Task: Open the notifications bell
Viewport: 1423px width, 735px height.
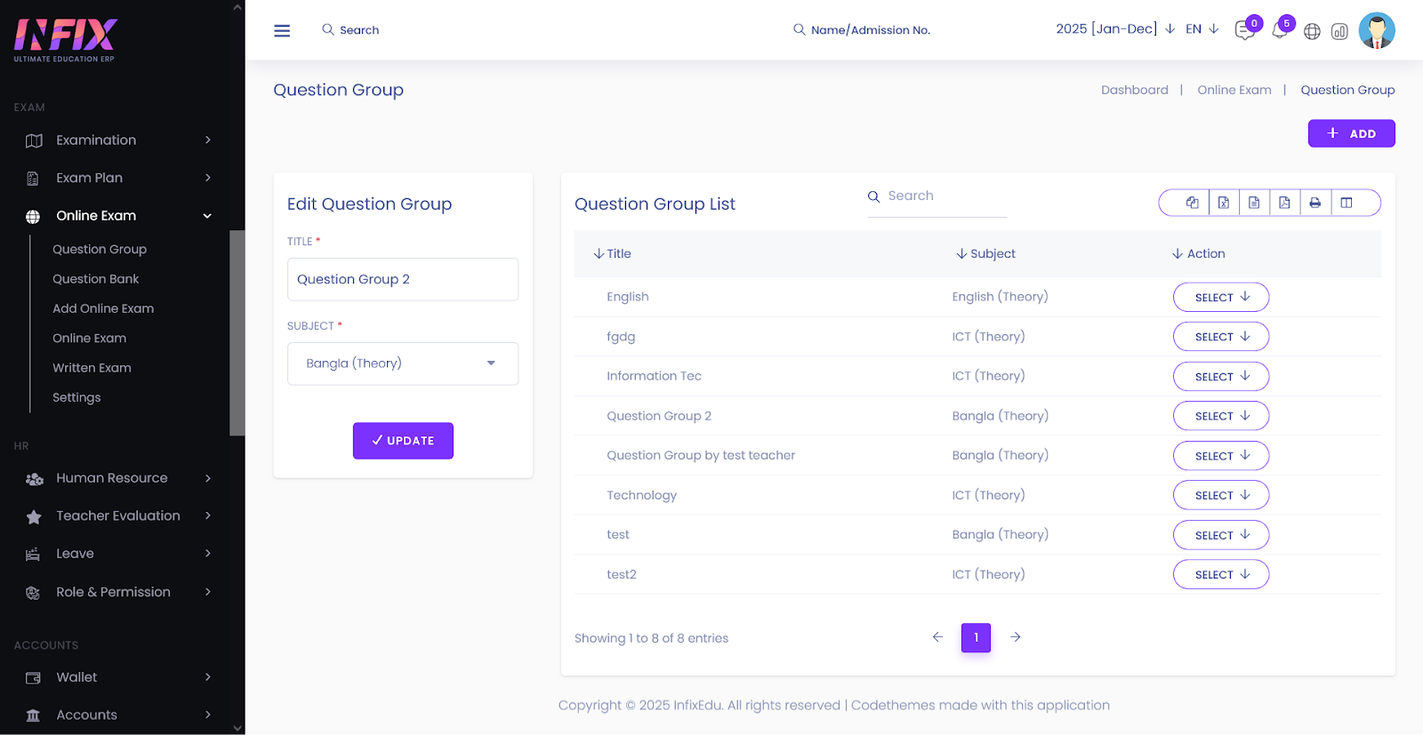Action: 1279,31
